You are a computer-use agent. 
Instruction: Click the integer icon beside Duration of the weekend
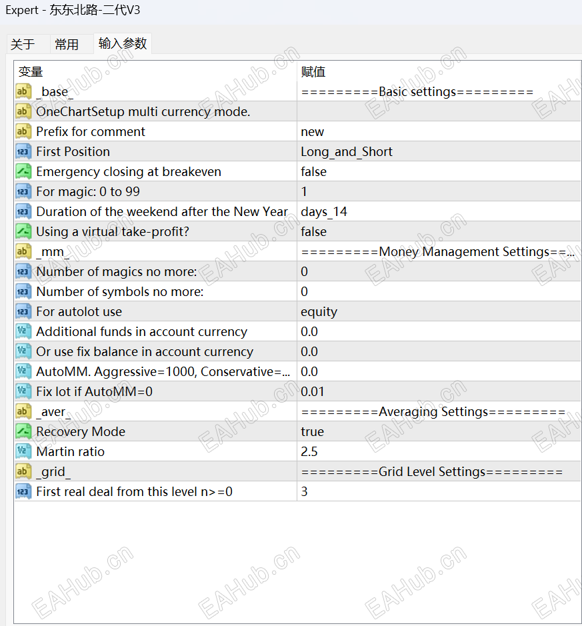point(23,211)
